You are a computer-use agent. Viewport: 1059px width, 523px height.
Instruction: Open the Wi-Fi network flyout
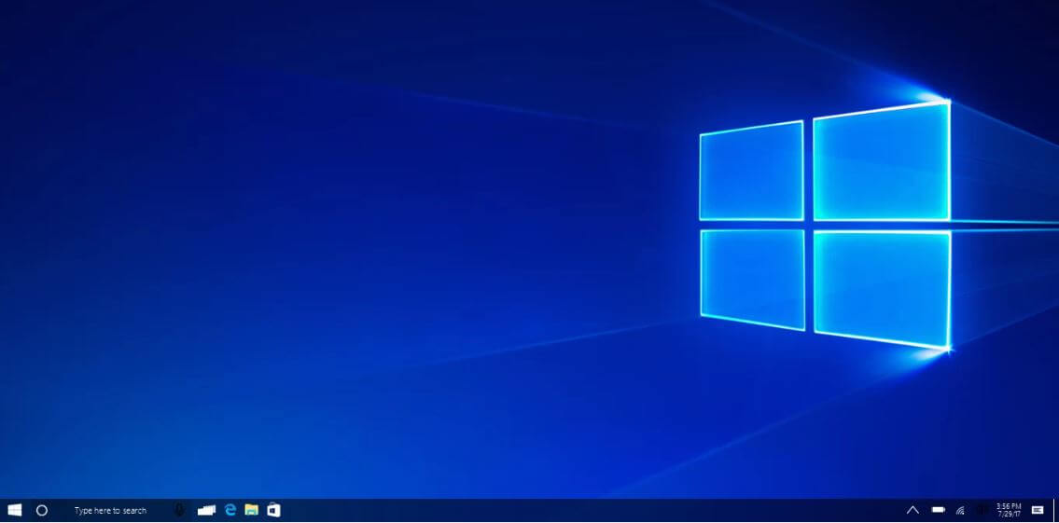[960, 510]
